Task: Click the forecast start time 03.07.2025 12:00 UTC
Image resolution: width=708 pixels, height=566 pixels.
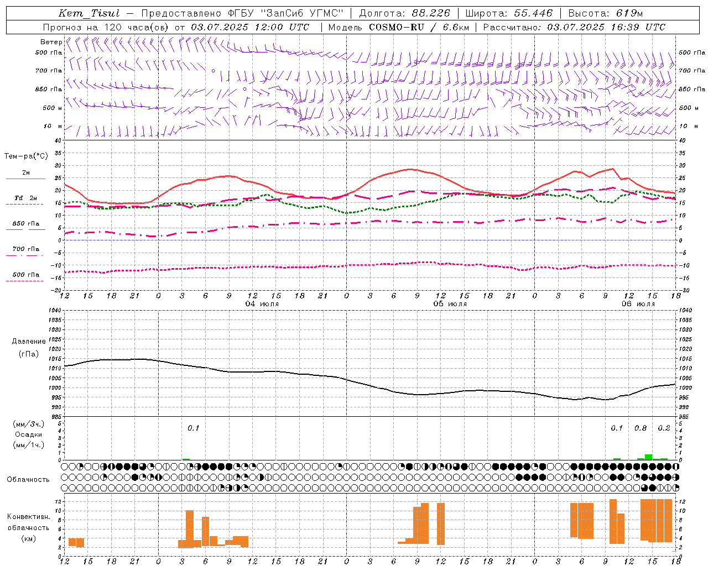Action: point(250,27)
